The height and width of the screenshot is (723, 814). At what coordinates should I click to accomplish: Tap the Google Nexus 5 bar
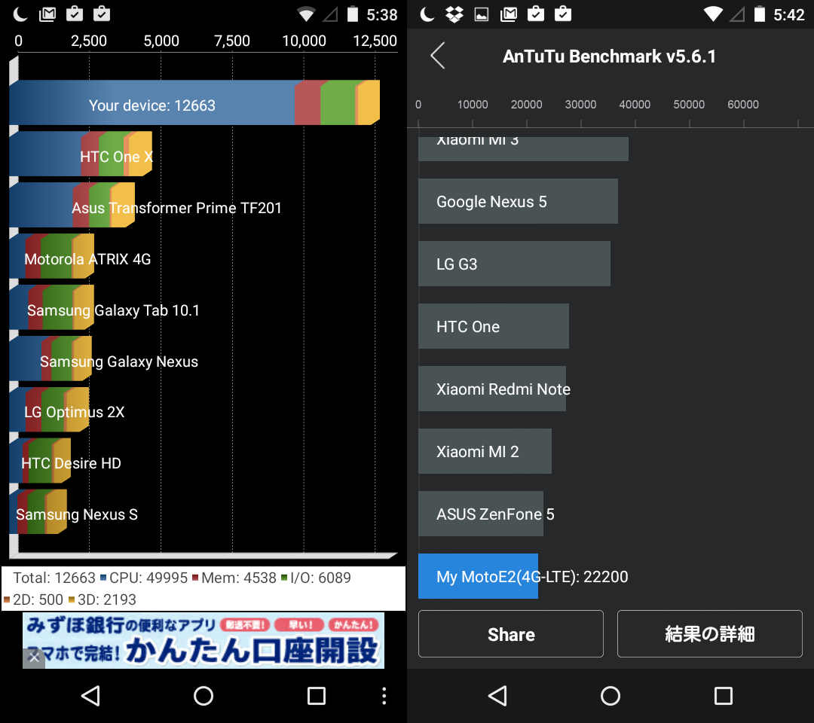tap(518, 201)
